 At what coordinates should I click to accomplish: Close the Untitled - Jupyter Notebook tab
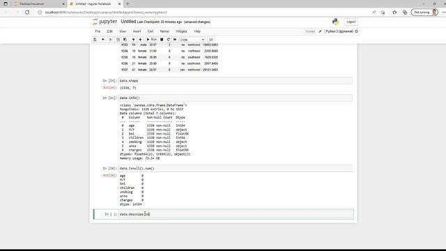click(119, 4)
